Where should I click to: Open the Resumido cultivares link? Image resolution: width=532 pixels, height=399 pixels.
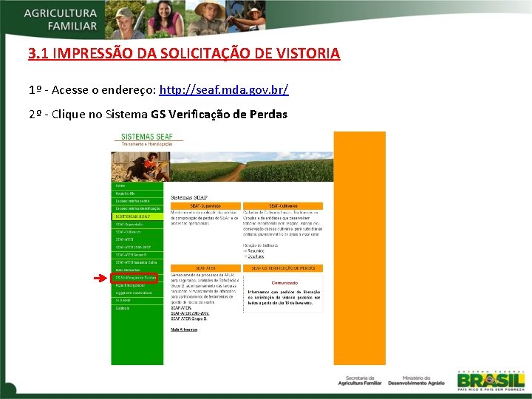[x=256, y=250]
